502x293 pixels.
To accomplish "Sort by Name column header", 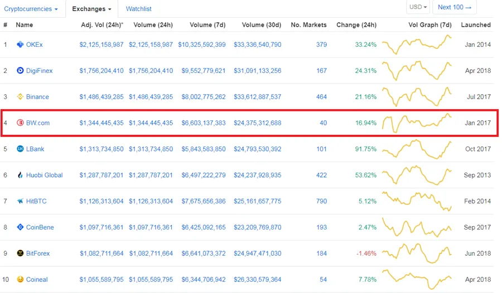I will tap(25, 25).
